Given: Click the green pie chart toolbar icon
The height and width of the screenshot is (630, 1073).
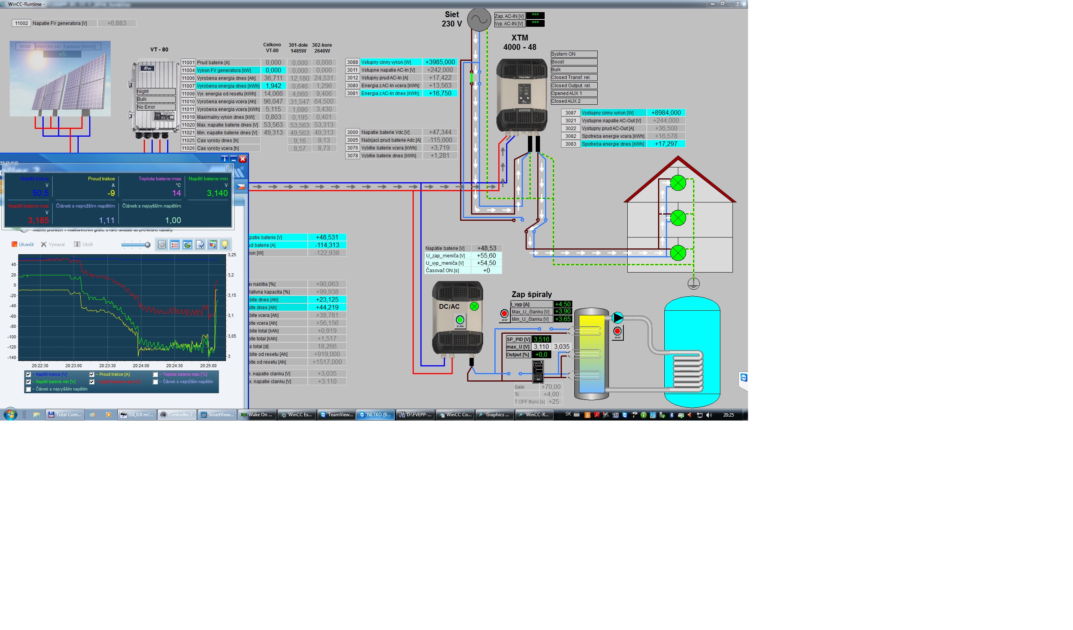Looking at the screenshot, I should tap(187, 245).
